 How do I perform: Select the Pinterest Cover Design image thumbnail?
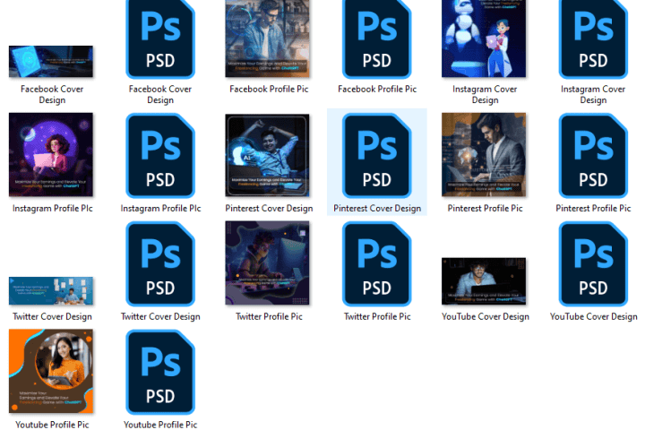pos(267,155)
